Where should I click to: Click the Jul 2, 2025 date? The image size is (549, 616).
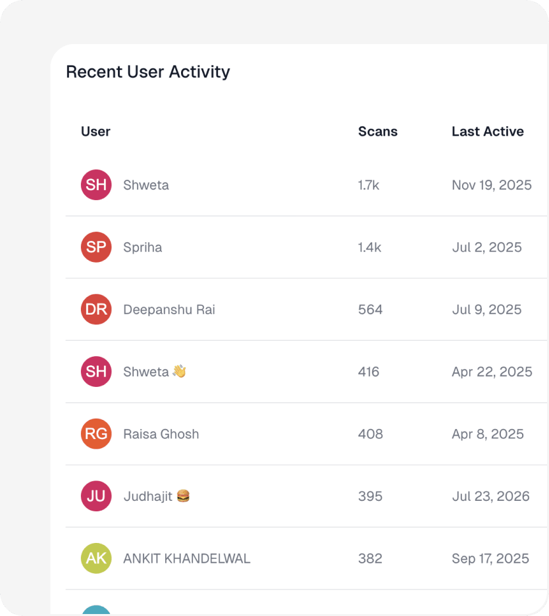pos(487,247)
